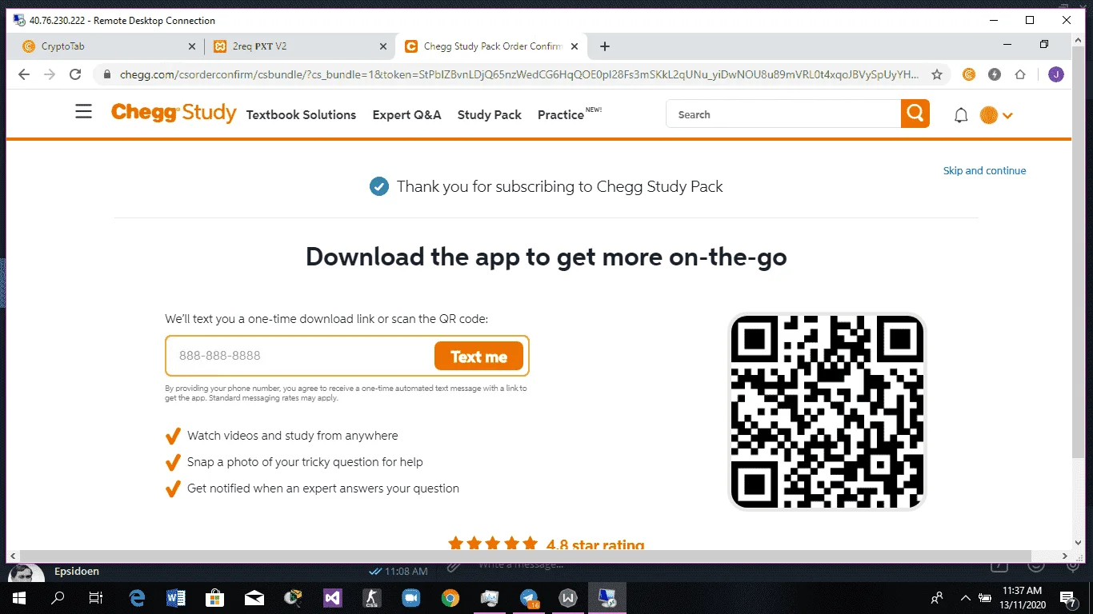Open the Chrome profile avatar J
Screen dimensions: 1093x614
coord(1055,74)
